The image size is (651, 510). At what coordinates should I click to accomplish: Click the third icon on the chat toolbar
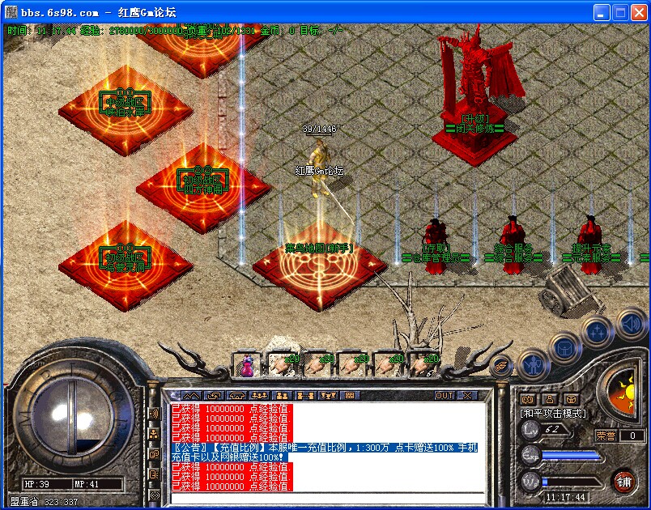tap(237, 396)
